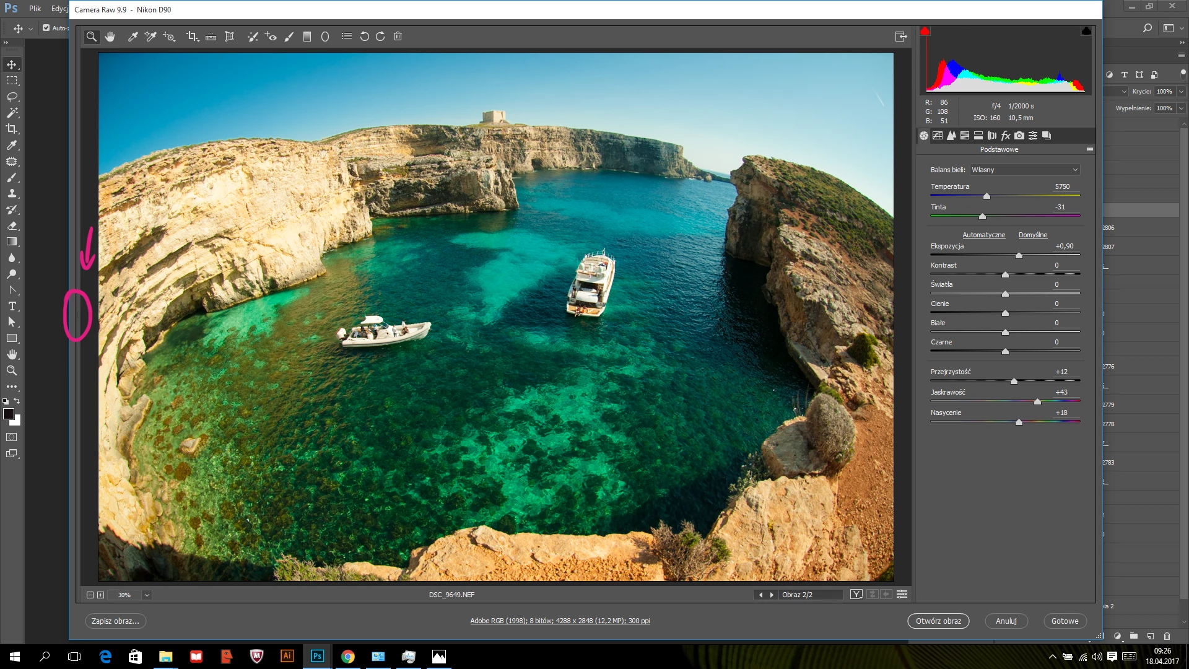Rotate image 90 degrees clockwise
The height and width of the screenshot is (669, 1189).
pos(380,37)
